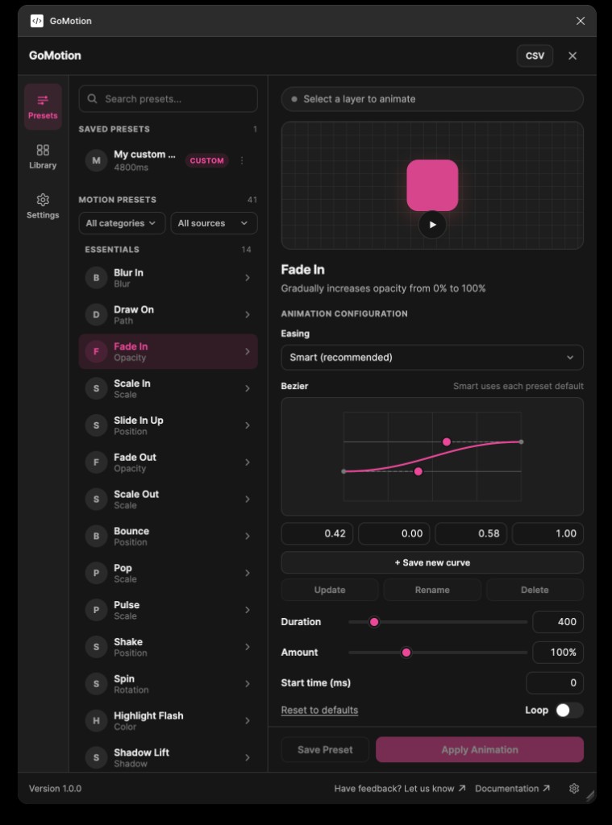The width and height of the screenshot is (612, 825).
Task: Click the footer gear settings icon
Action: [x=574, y=788]
